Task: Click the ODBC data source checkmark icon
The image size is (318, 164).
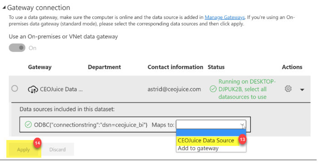Action: [28, 125]
